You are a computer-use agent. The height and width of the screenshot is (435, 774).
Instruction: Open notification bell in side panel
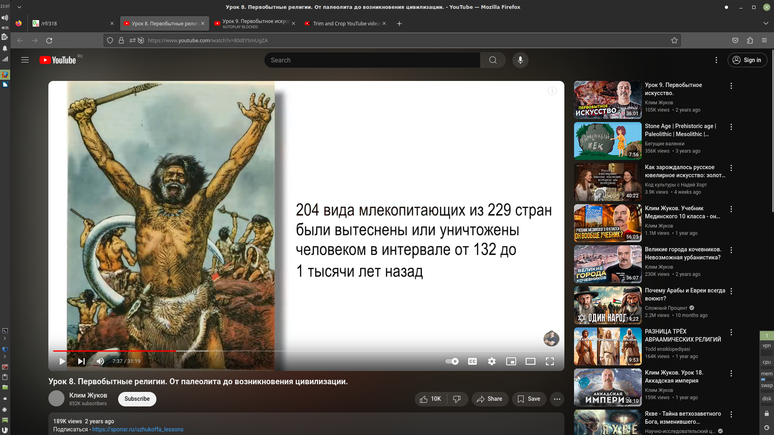click(x=5, y=48)
